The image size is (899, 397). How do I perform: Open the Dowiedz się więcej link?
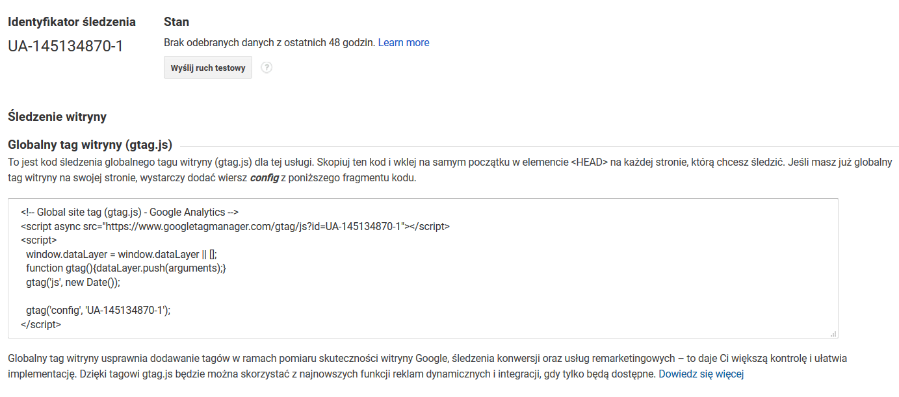[701, 374]
